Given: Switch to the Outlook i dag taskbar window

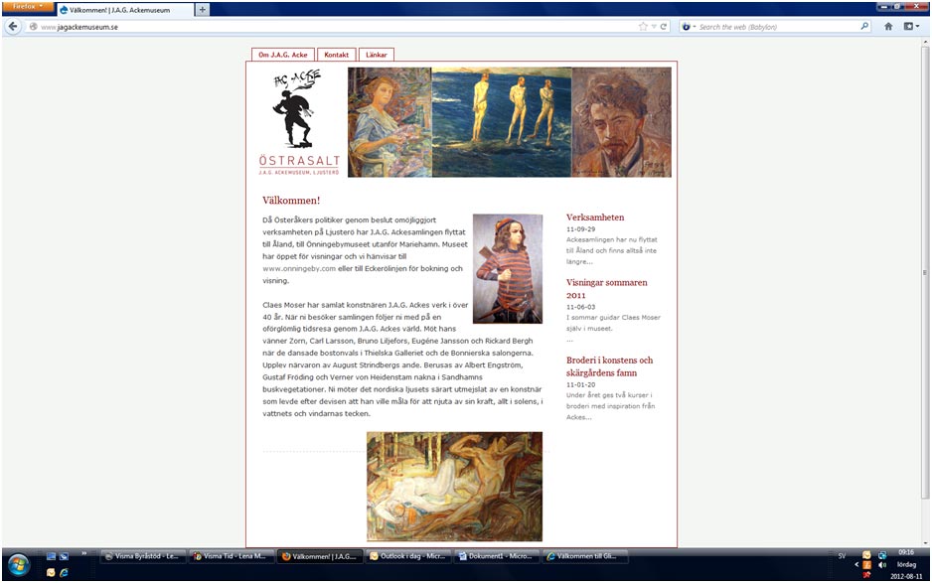Looking at the screenshot, I should click(x=408, y=556).
